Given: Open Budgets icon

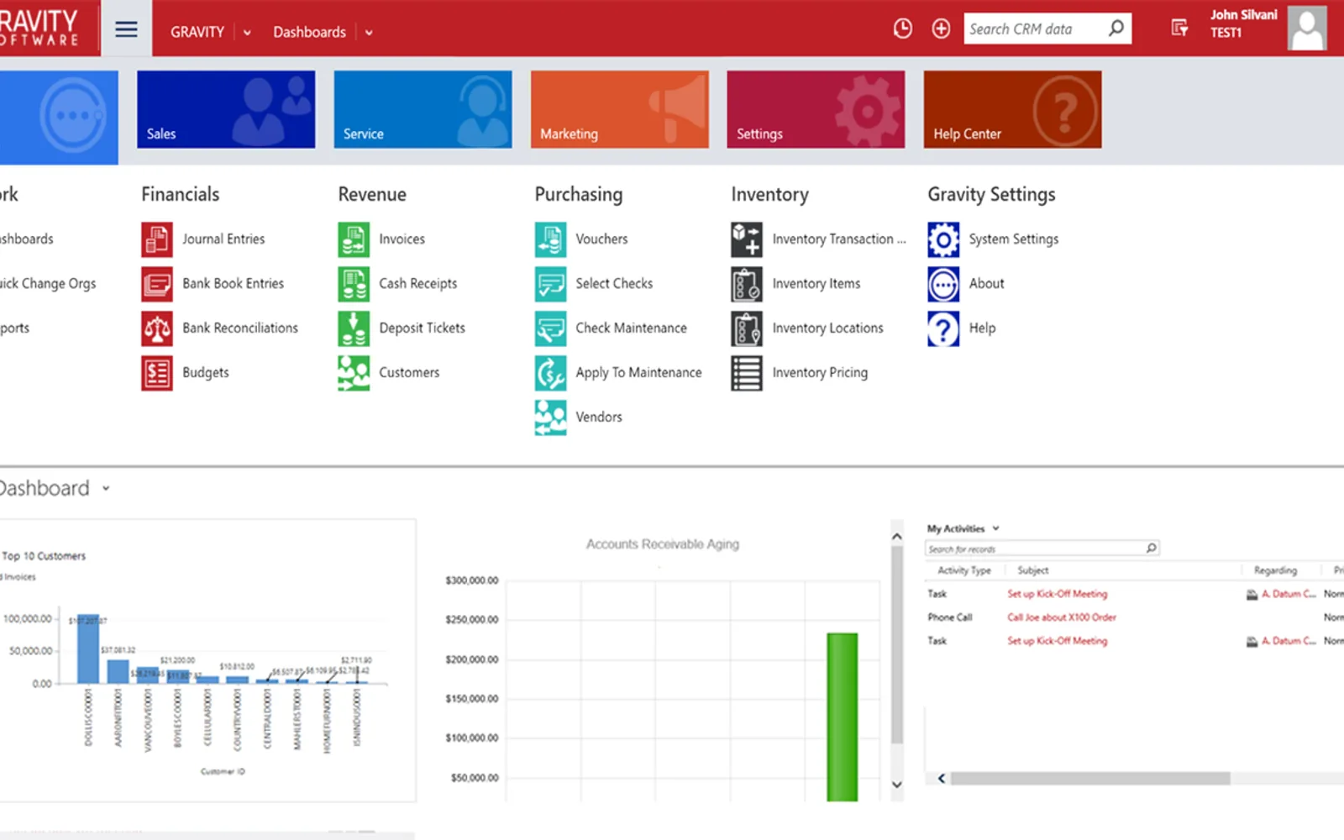Looking at the screenshot, I should click(157, 373).
